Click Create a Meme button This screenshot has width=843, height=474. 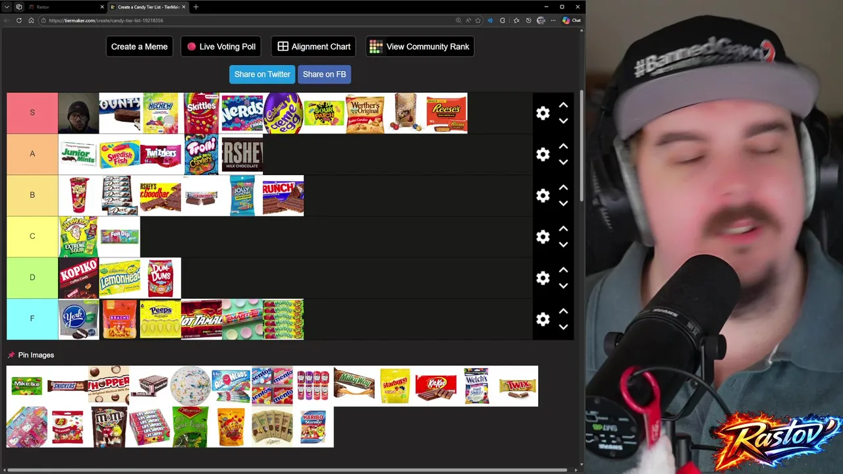coord(140,47)
